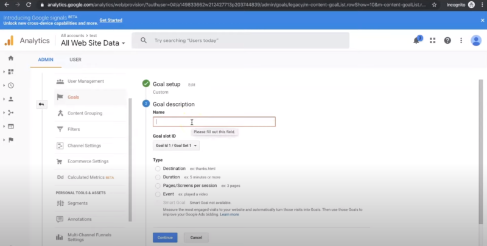Open the Realtime clock icon in sidebar

(10, 85)
